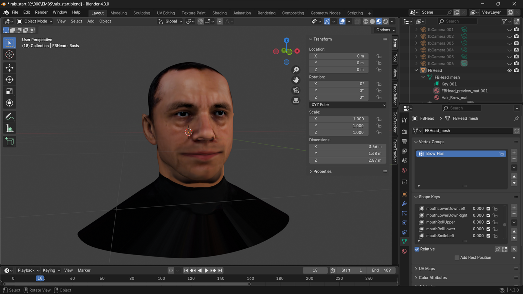Uncheck the mouthRollUpper shape key checkbox
The height and width of the screenshot is (294, 523).
pyautogui.click(x=488, y=222)
